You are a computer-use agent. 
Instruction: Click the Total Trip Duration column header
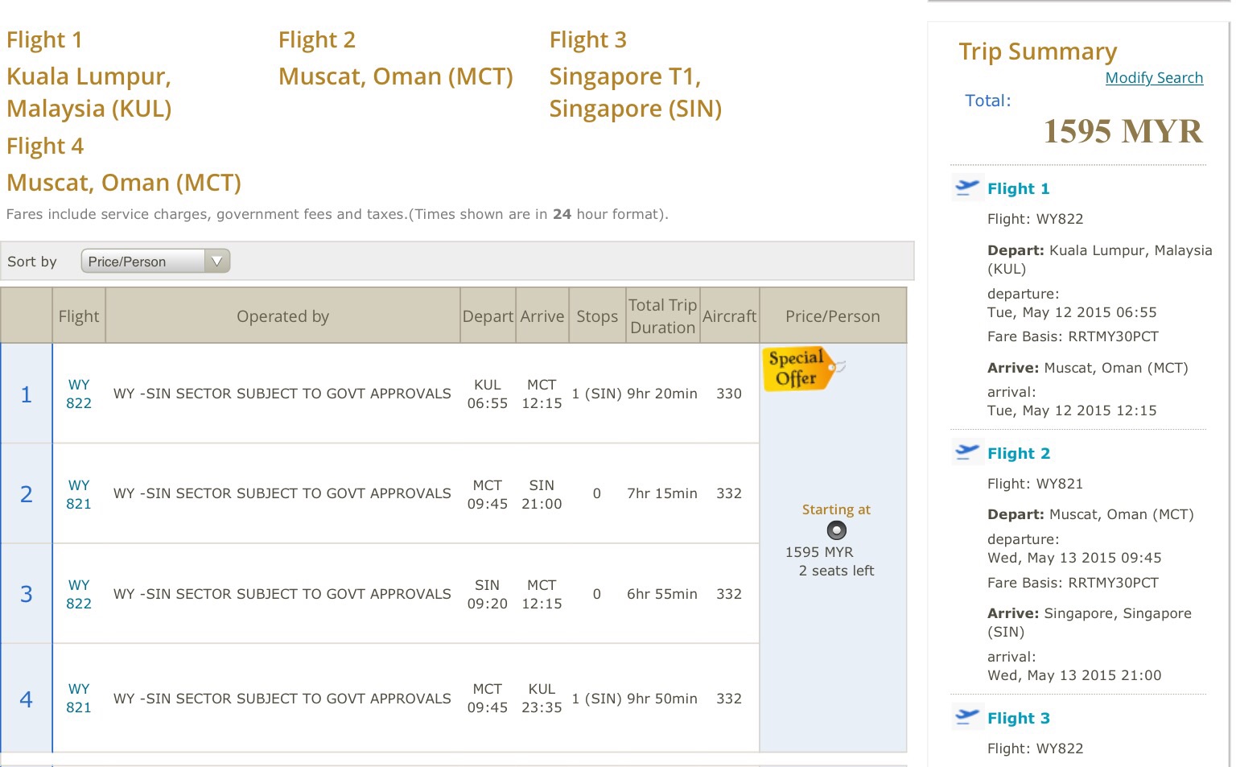[662, 316]
